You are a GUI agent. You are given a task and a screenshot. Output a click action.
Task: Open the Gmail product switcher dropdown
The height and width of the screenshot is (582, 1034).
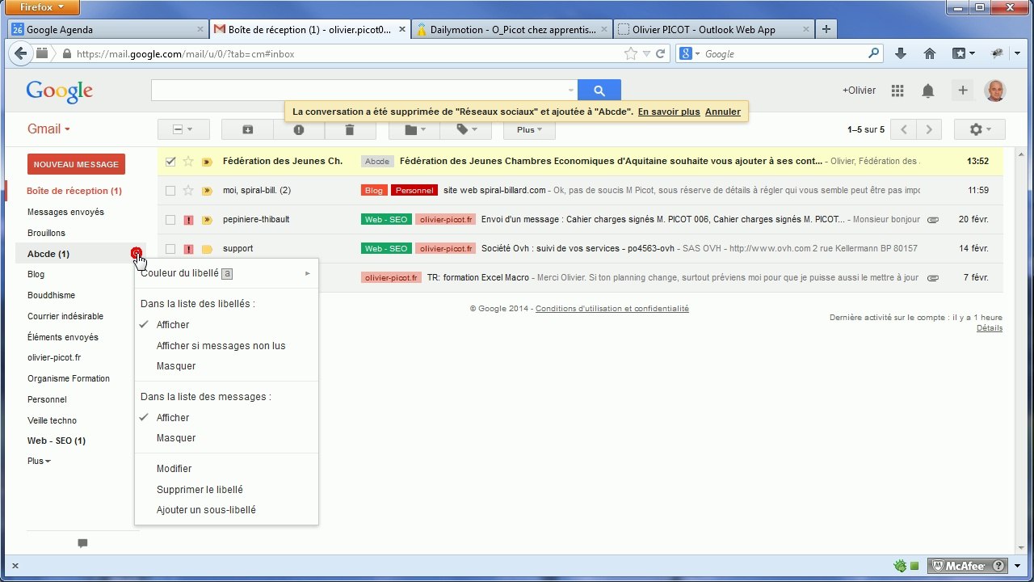tap(48, 129)
